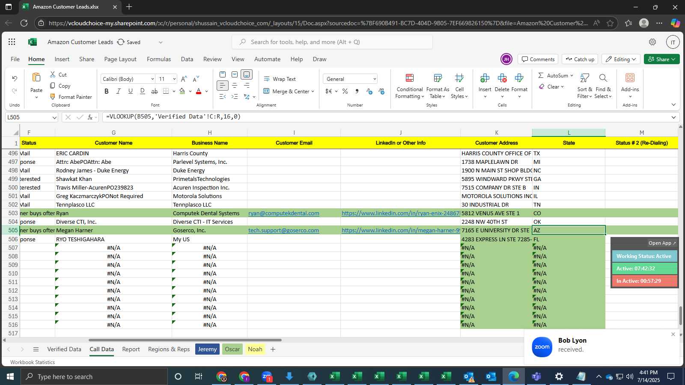685x385 pixels.
Task: Click the green Share button
Action: 662,59
